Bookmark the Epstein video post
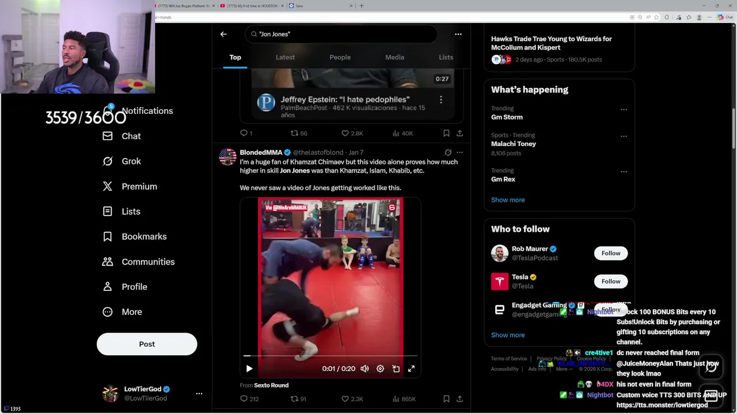The width and height of the screenshot is (737, 414). (446, 133)
